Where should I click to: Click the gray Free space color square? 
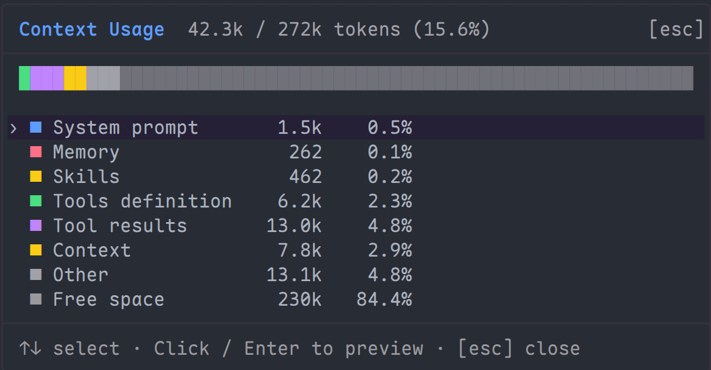pyautogui.click(x=36, y=299)
